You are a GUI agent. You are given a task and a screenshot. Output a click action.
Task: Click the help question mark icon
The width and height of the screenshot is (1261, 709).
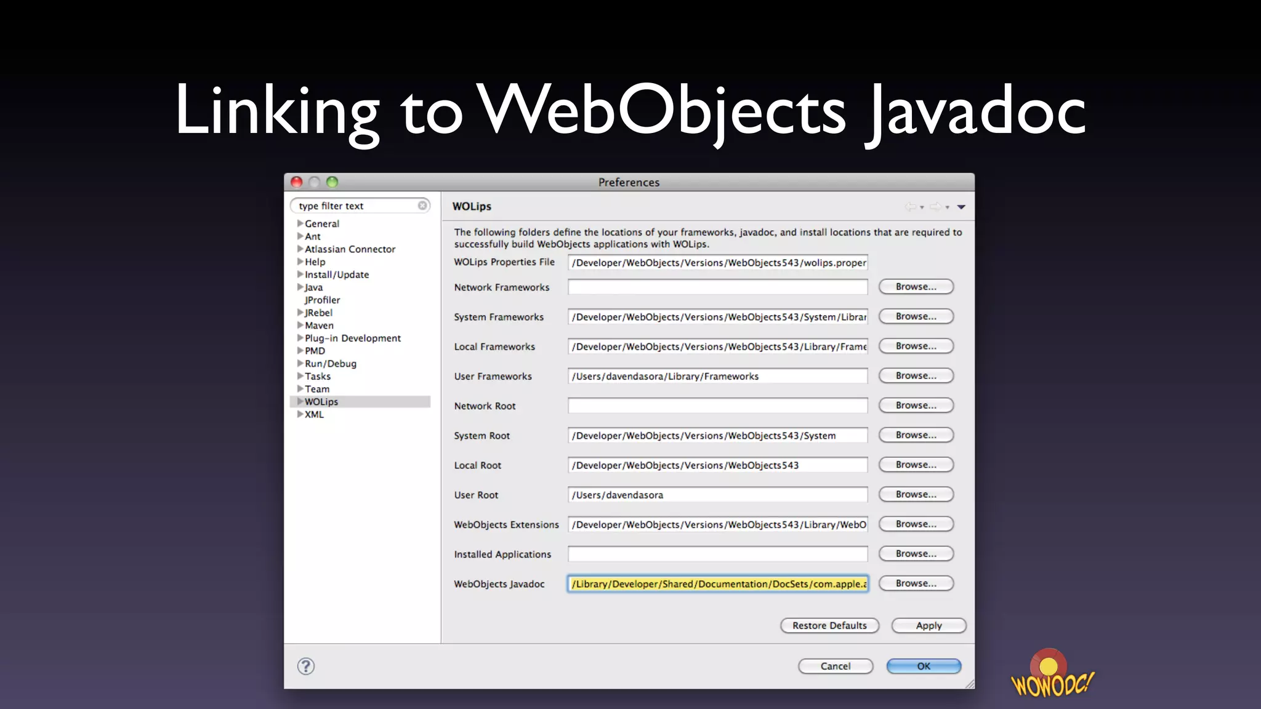[x=306, y=666]
